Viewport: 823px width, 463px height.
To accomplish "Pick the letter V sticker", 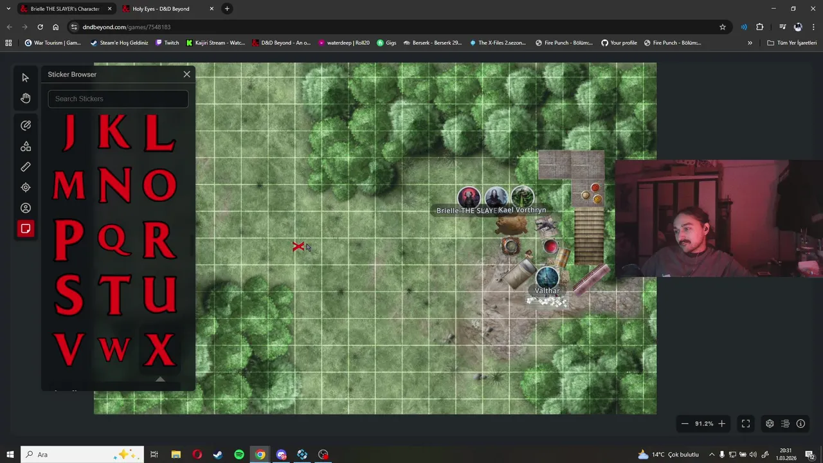I will pos(69,349).
